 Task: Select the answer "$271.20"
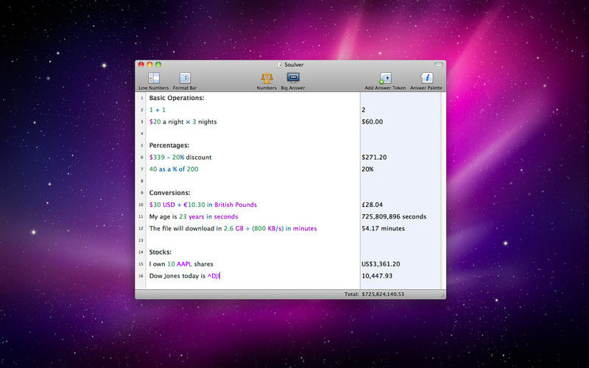[x=374, y=158]
